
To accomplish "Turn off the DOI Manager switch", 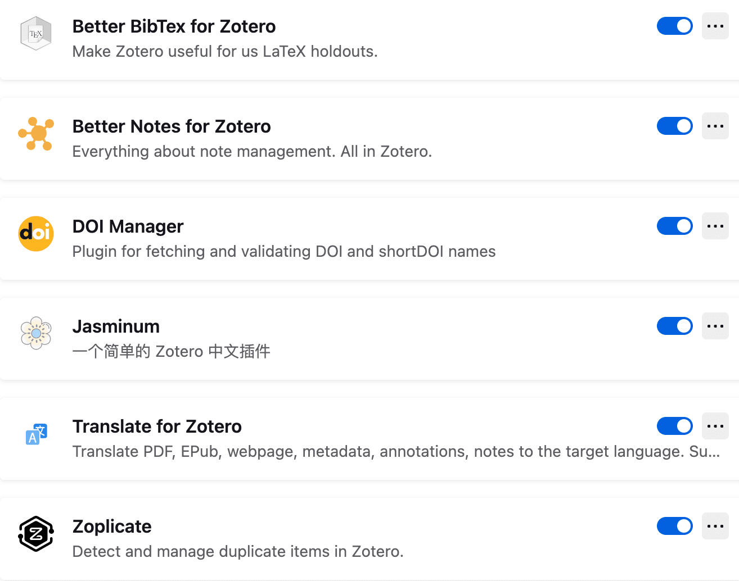I will (x=675, y=226).
